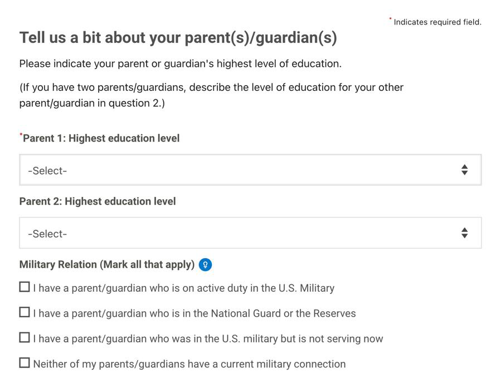Viewport: 501px width, 392px height.
Task: Open Parent 1 highest education level dropdown
Action: 250,170
